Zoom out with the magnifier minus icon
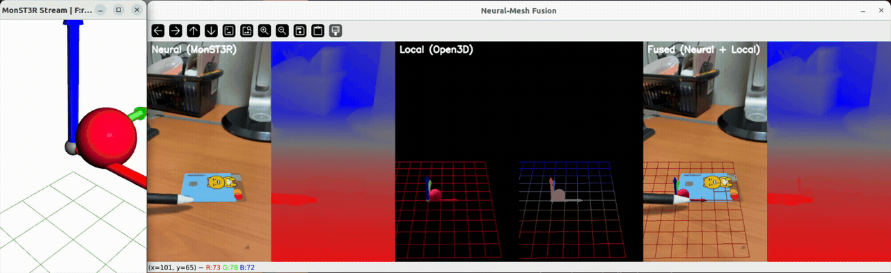The width and height of the screenshot is (891, 273). coord(283,31)
